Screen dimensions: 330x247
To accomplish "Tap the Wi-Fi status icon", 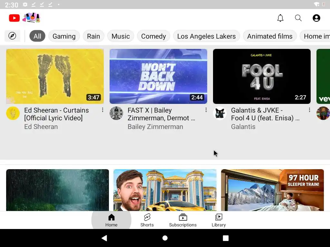I will (316, 5).
